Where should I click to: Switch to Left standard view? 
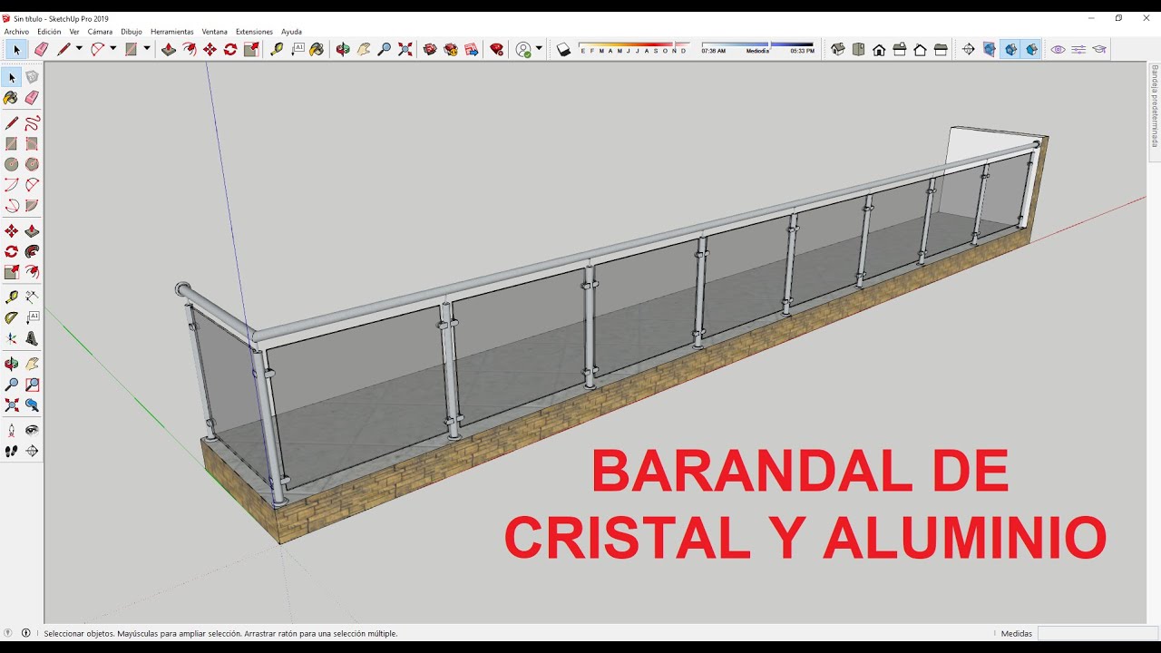click(x=941, y=49)
